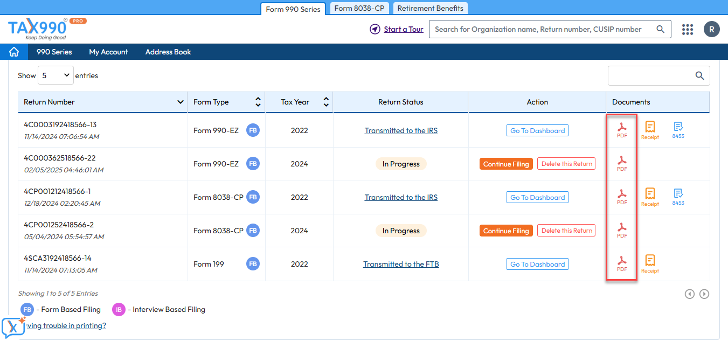Go To Dashboard for return 4CP001212418566-1
The height and width of the screenshot is (341, 728).
[537, 197]
